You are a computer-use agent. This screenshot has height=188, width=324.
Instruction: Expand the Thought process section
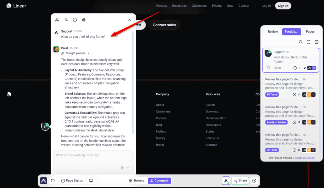(75, 53)
